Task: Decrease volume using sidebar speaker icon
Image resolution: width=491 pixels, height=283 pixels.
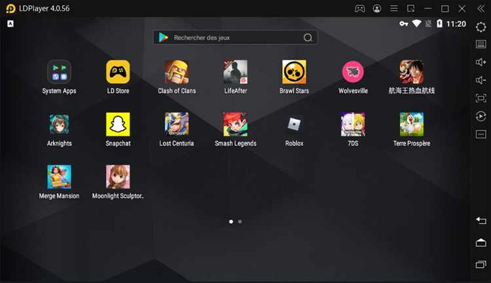Action: point(481,80)
